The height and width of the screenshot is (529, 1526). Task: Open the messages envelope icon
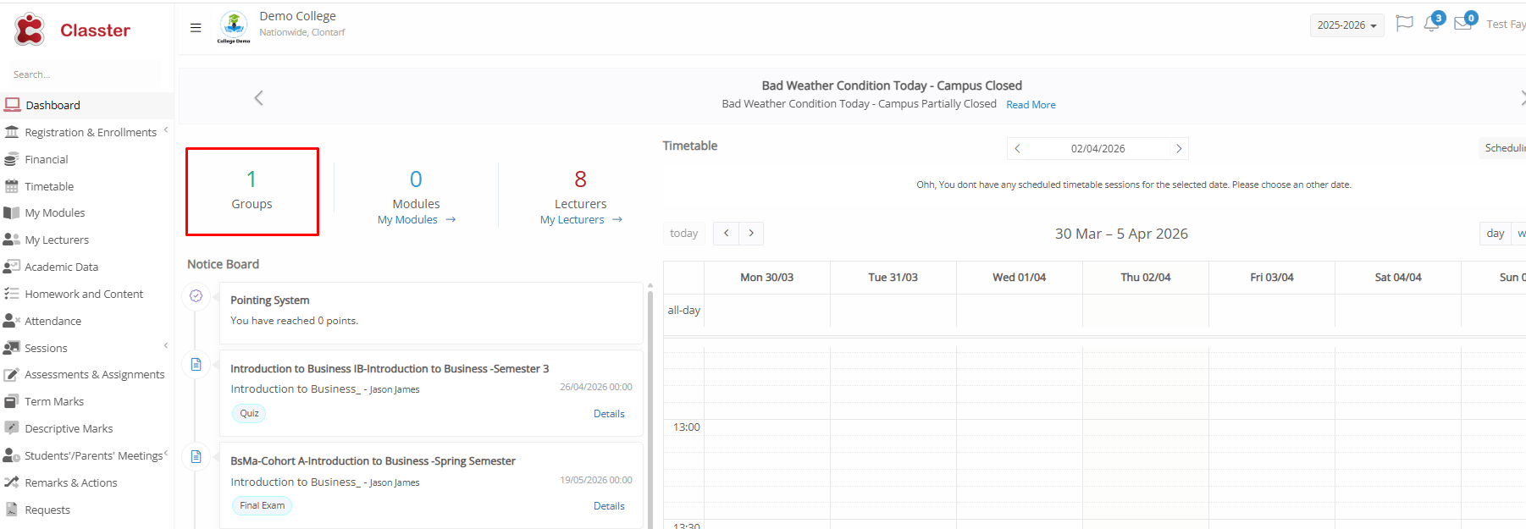[x=1462, y=24]
